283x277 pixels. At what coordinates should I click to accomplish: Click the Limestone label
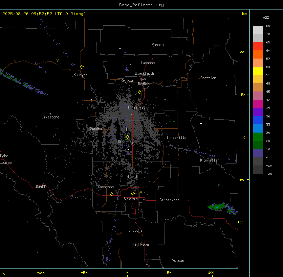50,117
